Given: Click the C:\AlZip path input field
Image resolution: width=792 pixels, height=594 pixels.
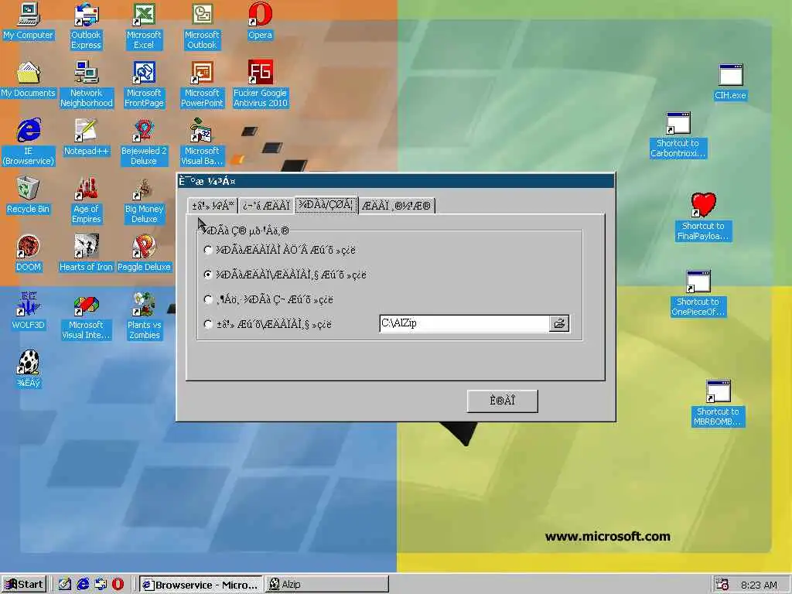Looking at the screenshot, I should (464, 323).
